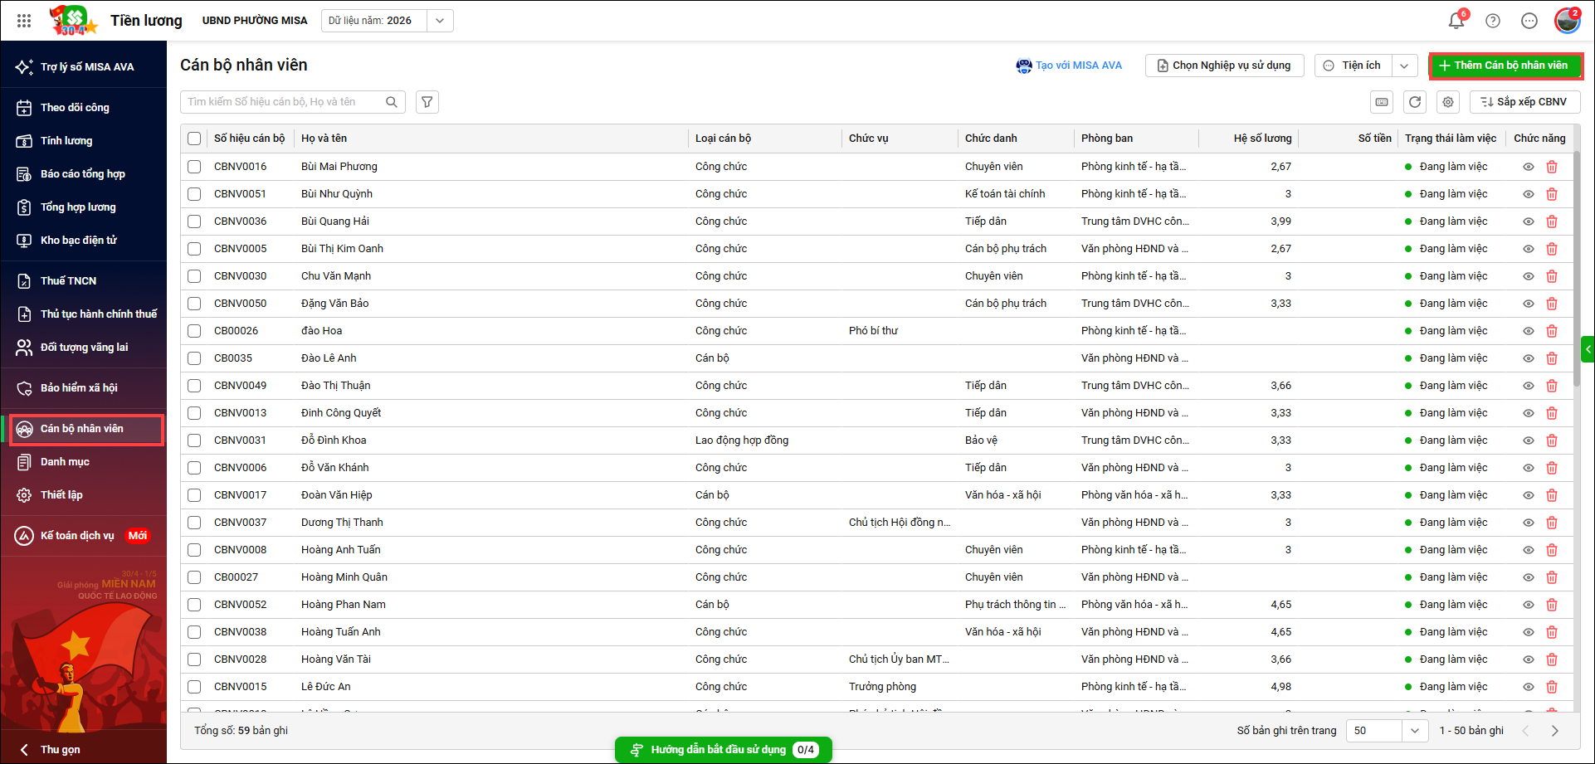
Task: View details of Đào Lê Anh
Action: [x=1529, y=358]
